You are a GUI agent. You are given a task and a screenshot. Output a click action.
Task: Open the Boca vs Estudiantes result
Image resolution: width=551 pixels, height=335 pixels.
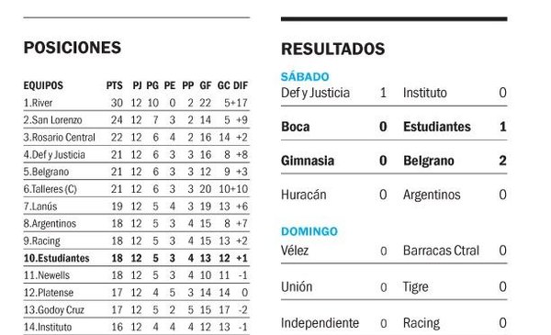click(394, 127)
